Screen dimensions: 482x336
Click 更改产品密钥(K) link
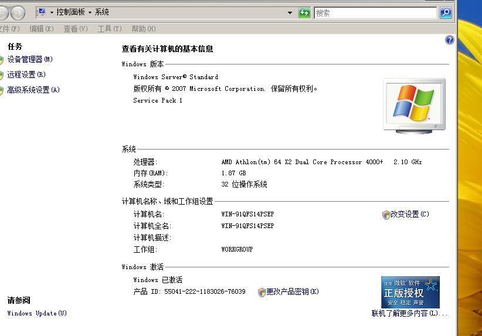(293, 292)
